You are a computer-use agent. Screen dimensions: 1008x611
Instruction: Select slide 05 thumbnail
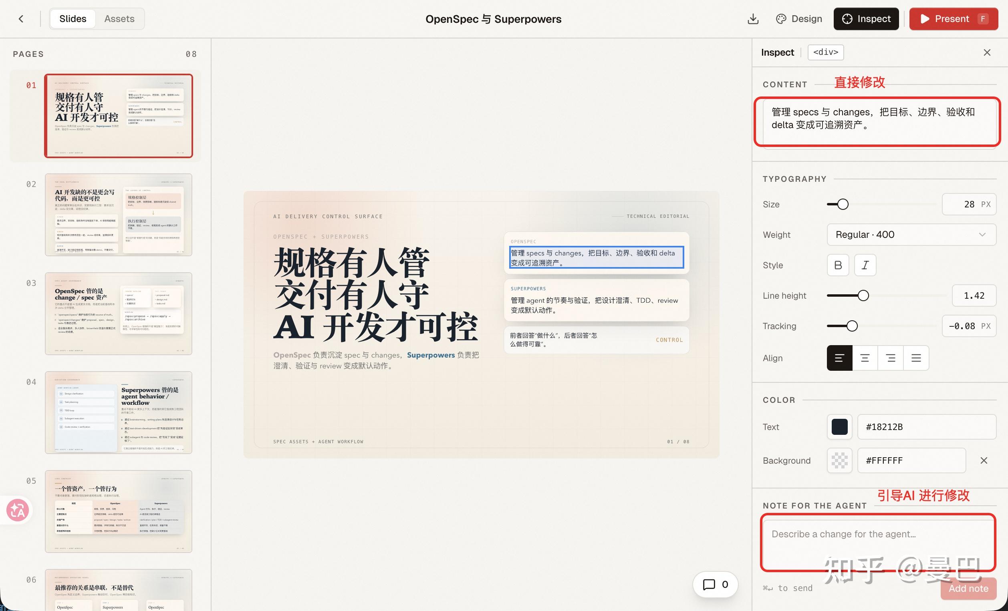click(119, 512)
